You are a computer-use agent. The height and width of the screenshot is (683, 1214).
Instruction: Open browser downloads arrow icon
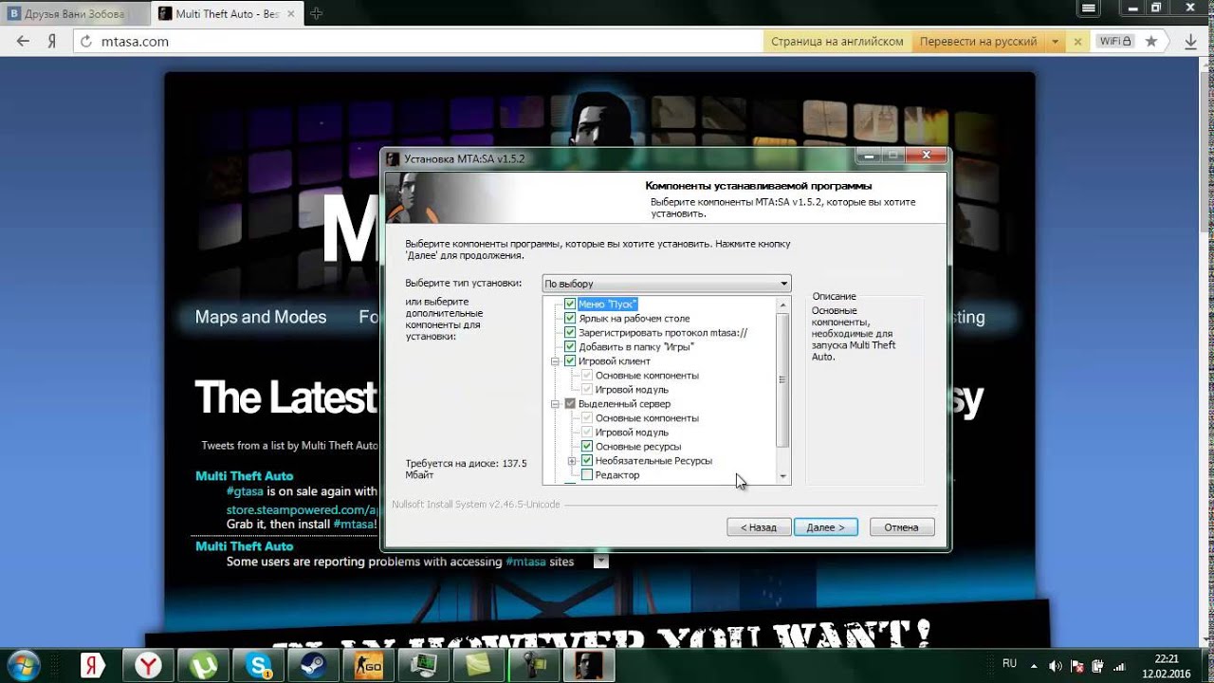[1190, 42]
